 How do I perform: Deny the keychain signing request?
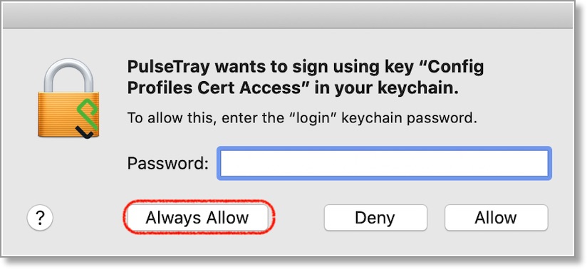[x=375, y=217]
